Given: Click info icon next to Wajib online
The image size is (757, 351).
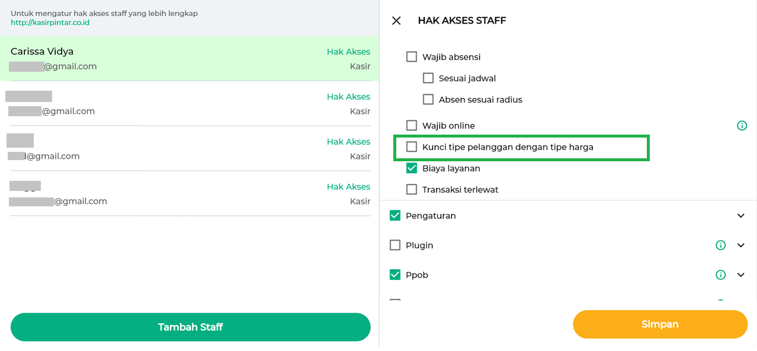Looking at the screenshot, I should point(742,126).
